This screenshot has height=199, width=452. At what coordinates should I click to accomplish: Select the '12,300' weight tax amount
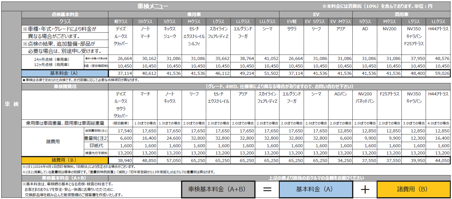418,138
